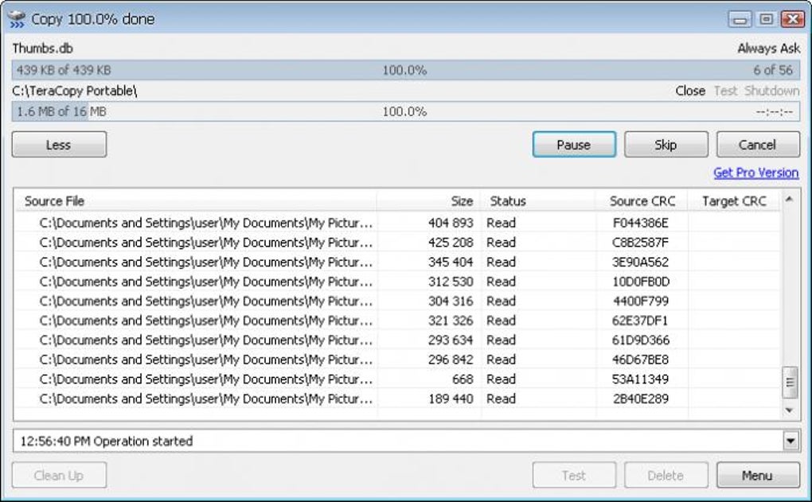Click the disabled Clean Up button
This screenshot has width=812, height=502.
(59, 475)
